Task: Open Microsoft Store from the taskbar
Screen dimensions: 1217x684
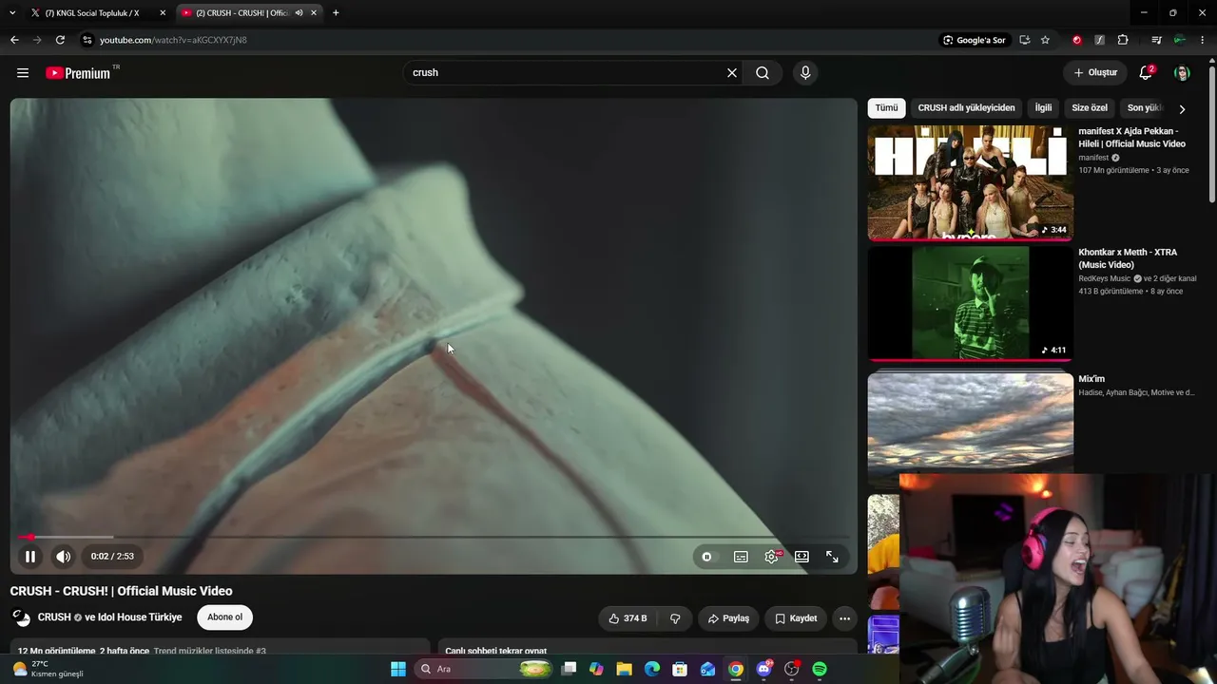Action: tap(680, 669)
